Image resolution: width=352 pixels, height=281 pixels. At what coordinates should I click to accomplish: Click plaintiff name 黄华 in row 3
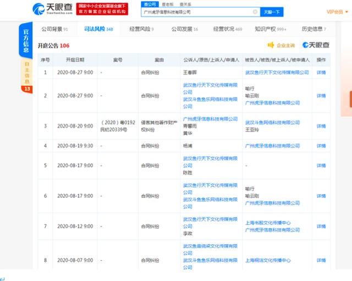188,133
